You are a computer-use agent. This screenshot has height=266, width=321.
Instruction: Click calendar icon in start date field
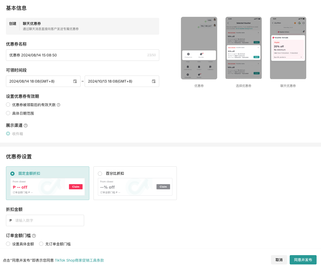[x=75, y=81]
